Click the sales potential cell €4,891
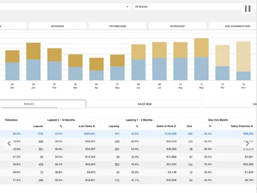257x193 pixels. tap(249, 157)
